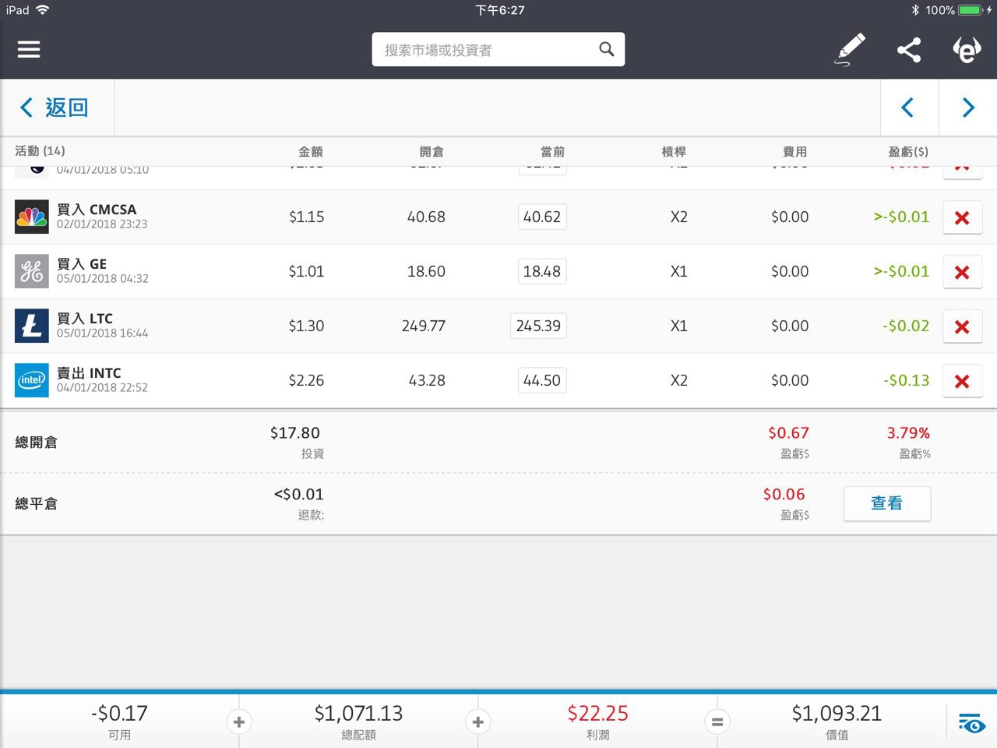Tap the pencil write-post icon
Image resolution: width=997 pixels, height=748 pixels.
[x=850, y=49]
